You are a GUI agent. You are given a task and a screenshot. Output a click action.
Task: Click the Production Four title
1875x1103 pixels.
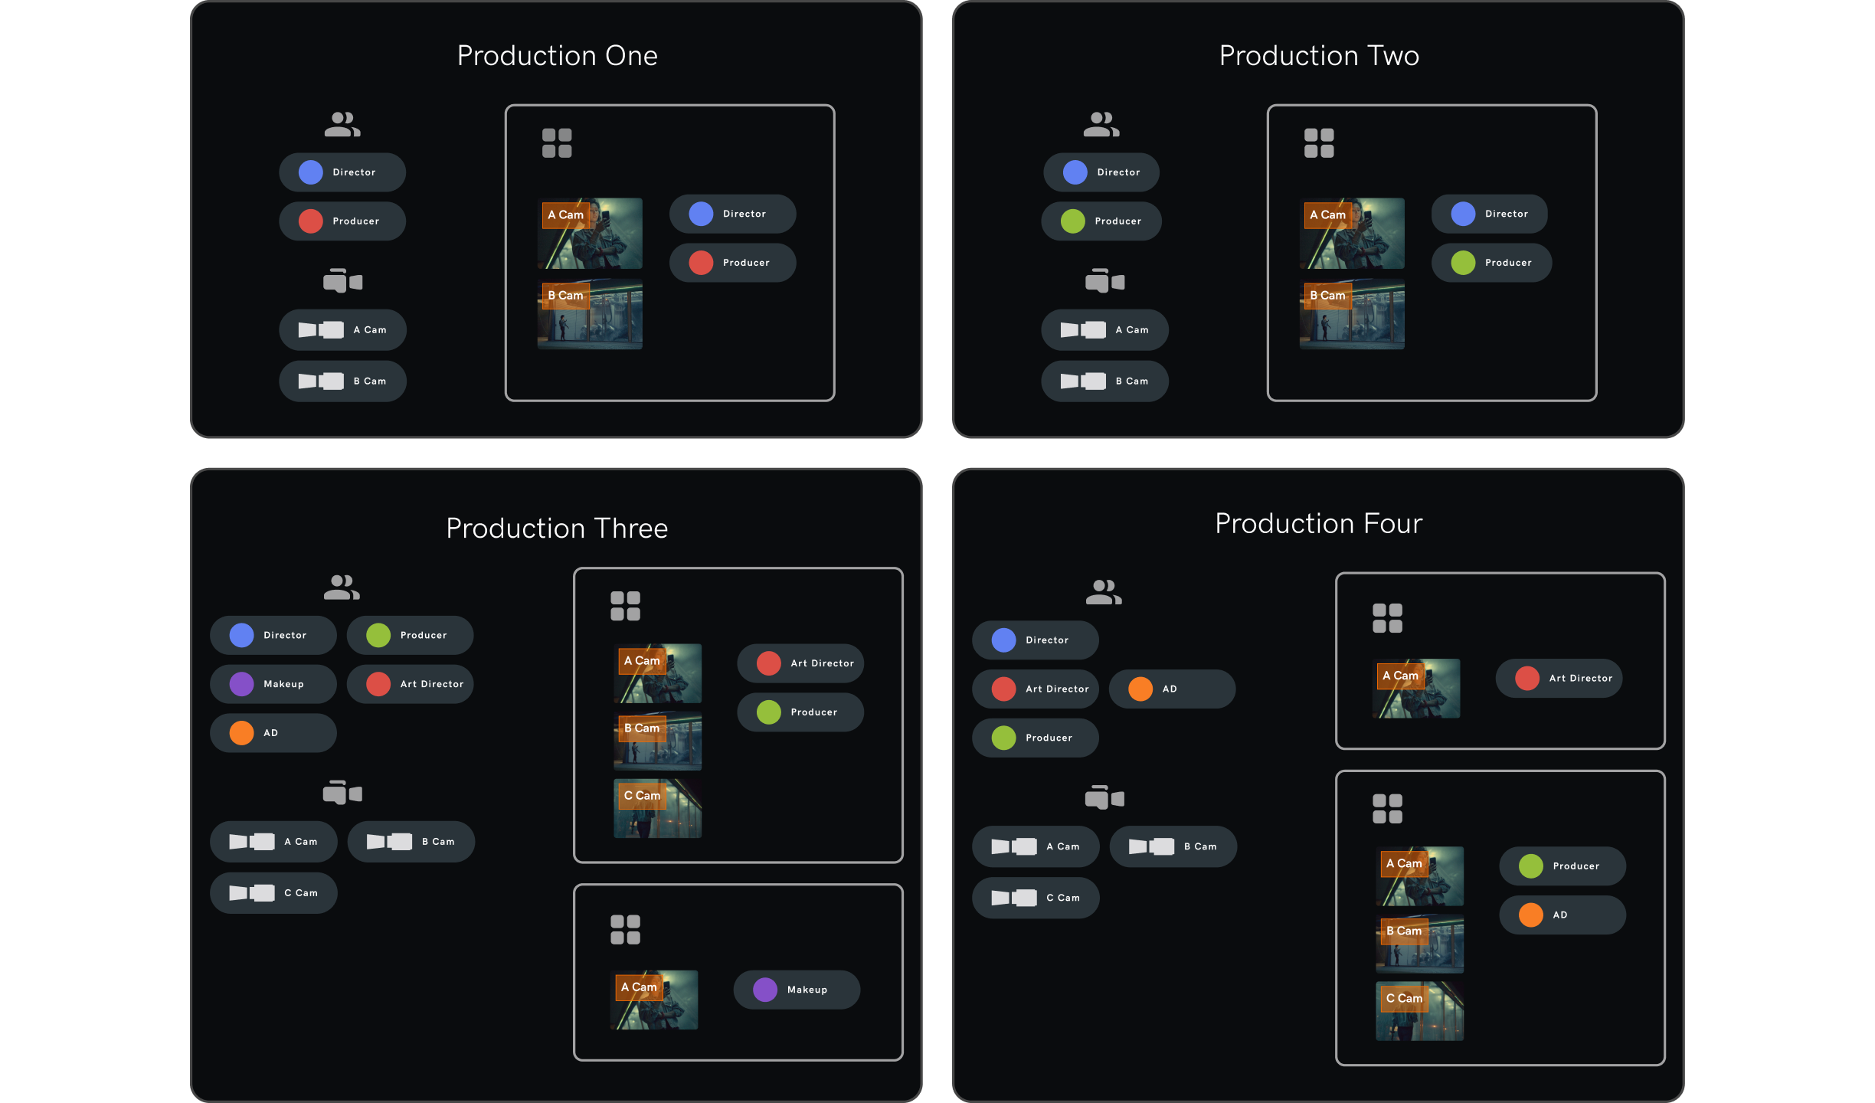1318,524
